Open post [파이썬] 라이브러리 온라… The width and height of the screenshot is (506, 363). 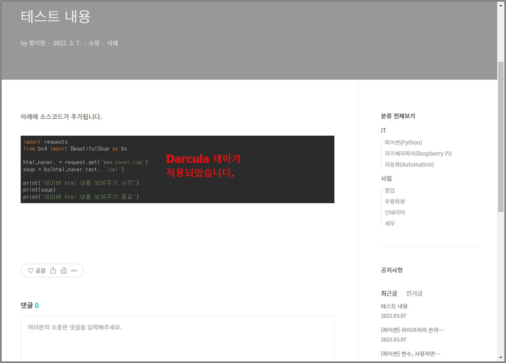412,330
